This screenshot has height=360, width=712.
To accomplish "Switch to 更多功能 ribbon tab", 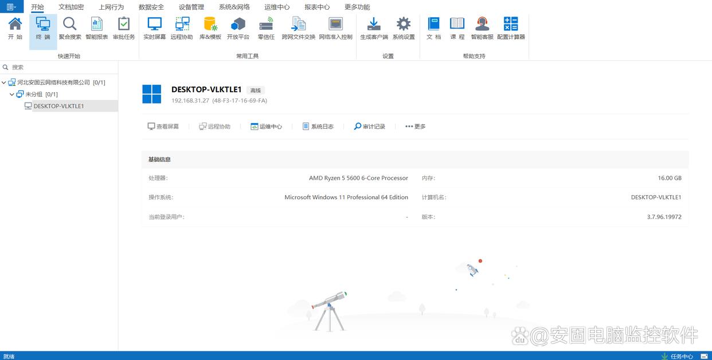I will 357,7.
